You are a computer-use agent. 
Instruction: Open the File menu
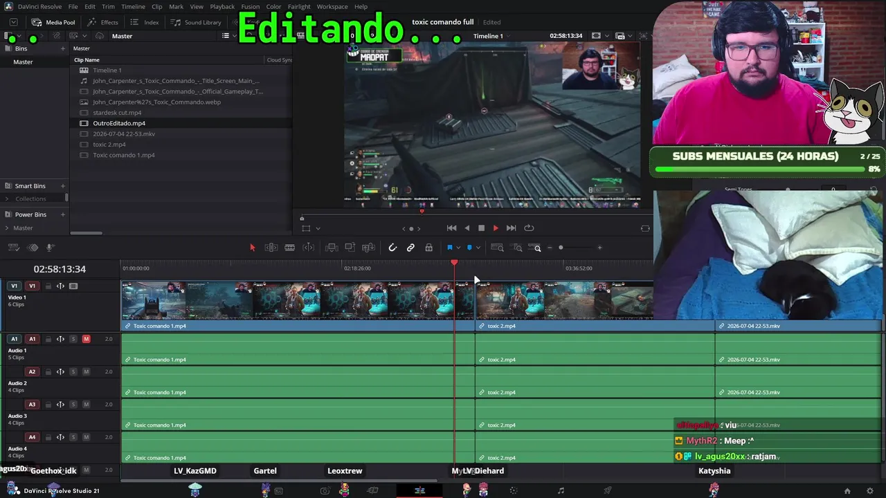click(x=73, y=7)
